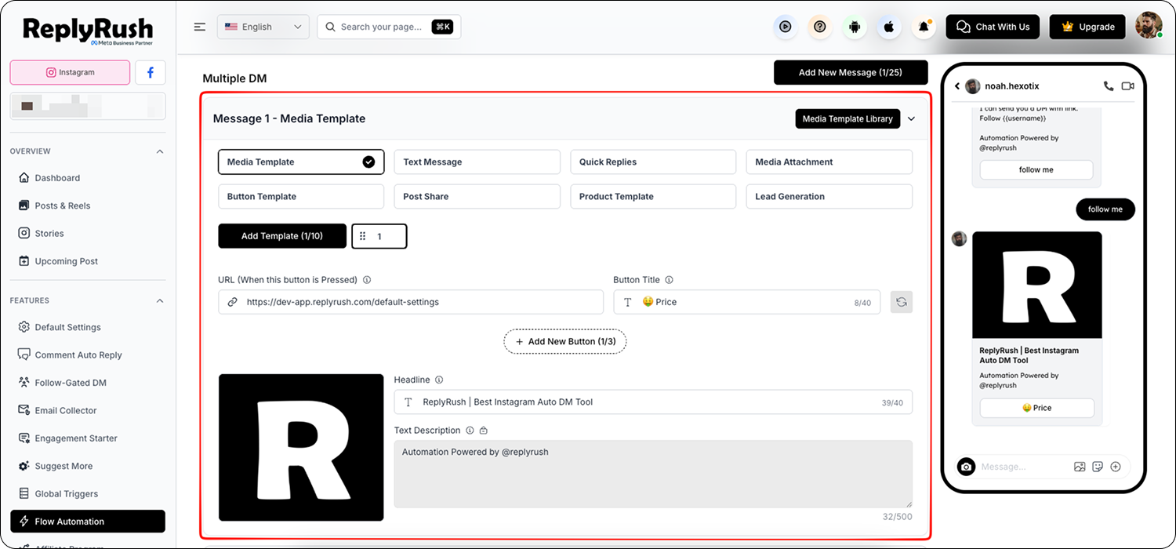Click the refresh icon beside Button Title
The image size is (1176, 549).
pyautogui.click(x=902, y=302)
